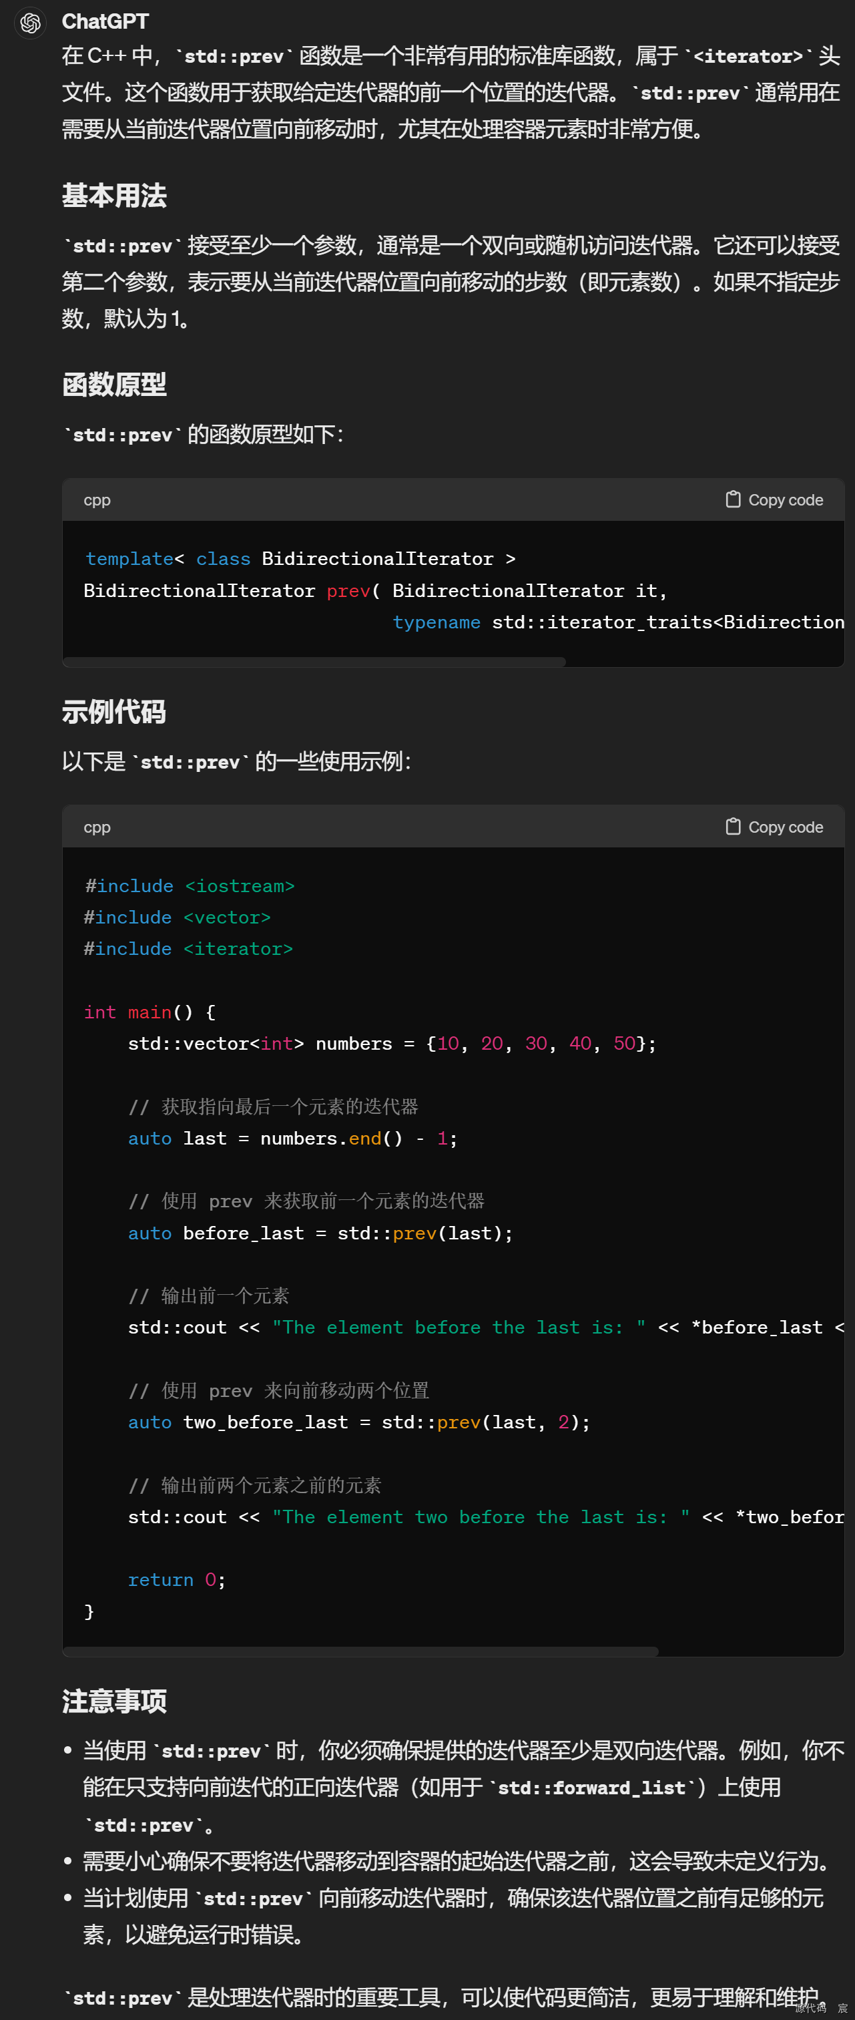Click horizontal scrollbar under example code

point(360,1651)
